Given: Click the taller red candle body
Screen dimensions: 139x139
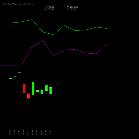Looking at the screenshot, I should pyautogui.click(x=24, y=88).
